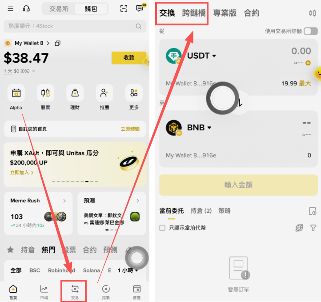Select the 持倉 (2) tab
321x302 pixels.
[201, 211]
